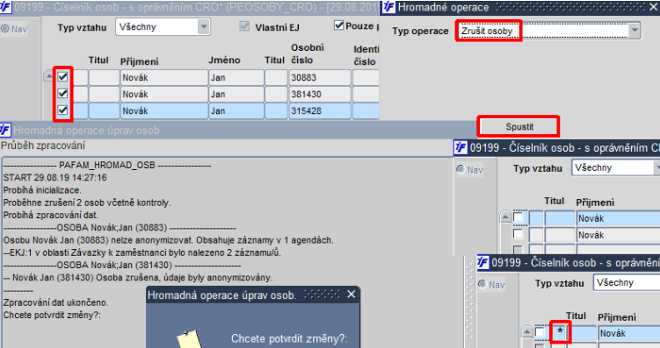Click the log line 'Proběhne zrušení 2 osob včetně kontroly.'
The height and width of the screenshot is (348, 660).
pyautogui.click(x=87, y=202)
